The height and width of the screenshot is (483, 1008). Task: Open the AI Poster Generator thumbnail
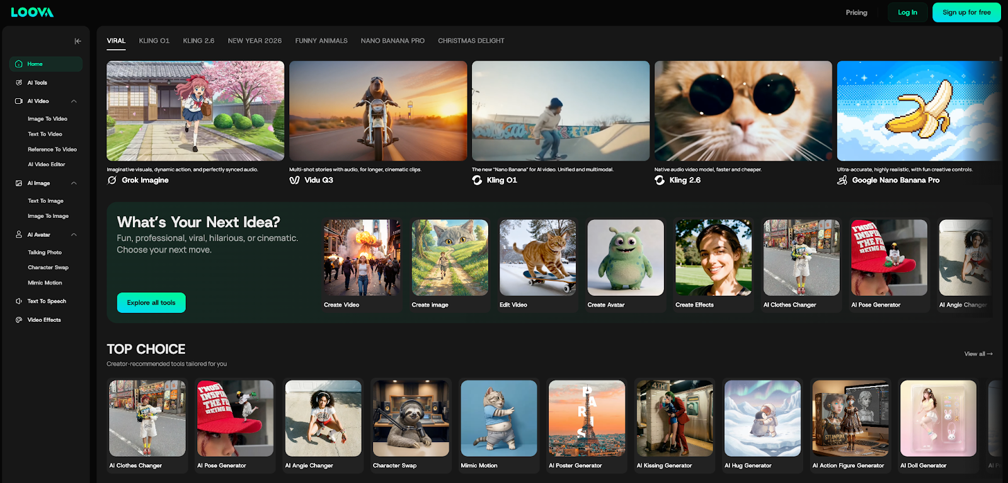tap(587, 418)
